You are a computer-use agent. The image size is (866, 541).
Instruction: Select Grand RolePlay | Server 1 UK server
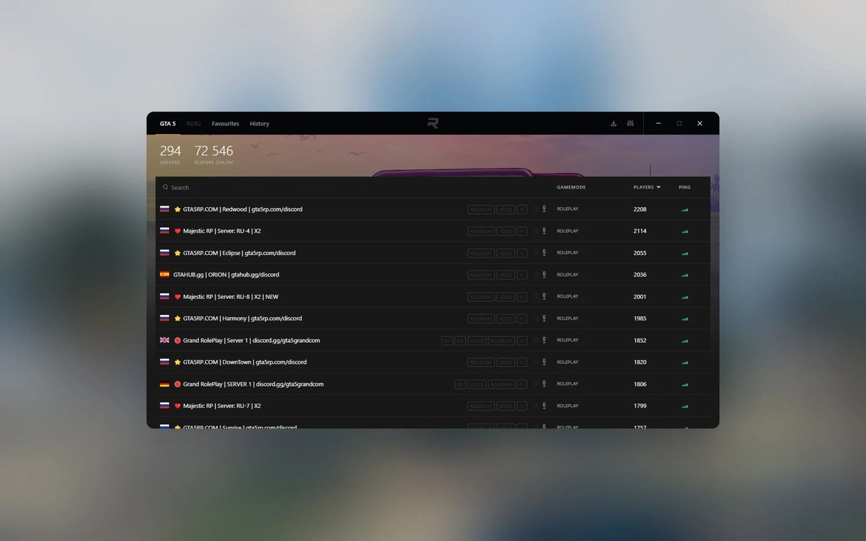point(433,340)
